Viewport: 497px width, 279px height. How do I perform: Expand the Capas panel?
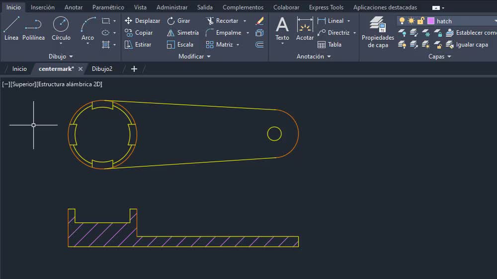(x=440, y=57)
